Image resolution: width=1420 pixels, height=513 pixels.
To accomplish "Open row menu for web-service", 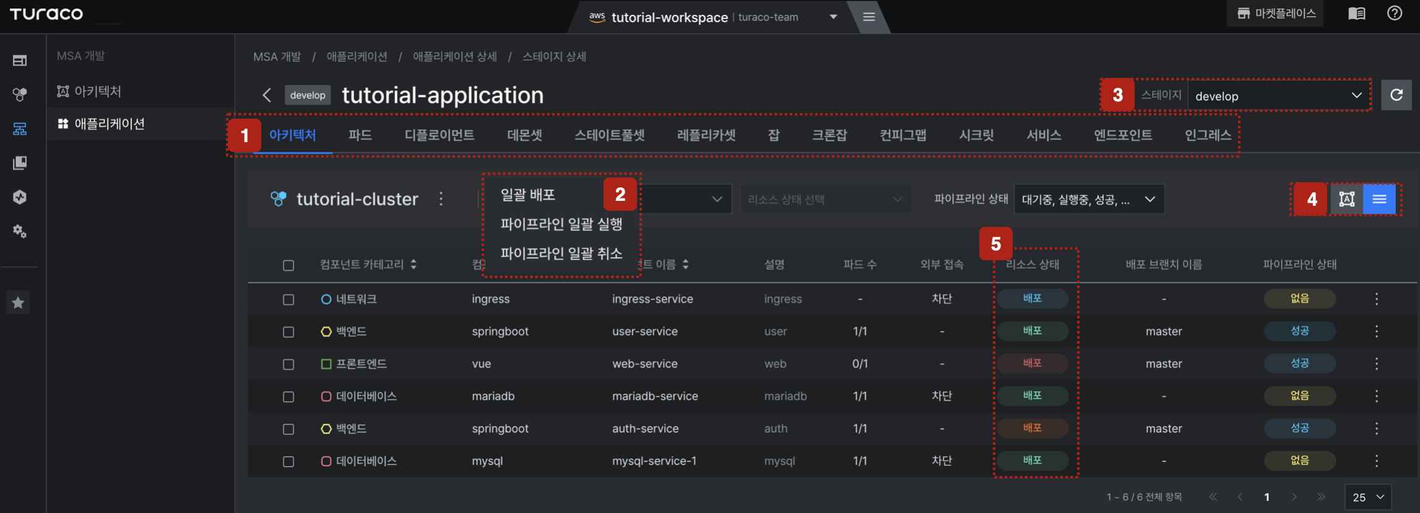I will (1377, 363).
